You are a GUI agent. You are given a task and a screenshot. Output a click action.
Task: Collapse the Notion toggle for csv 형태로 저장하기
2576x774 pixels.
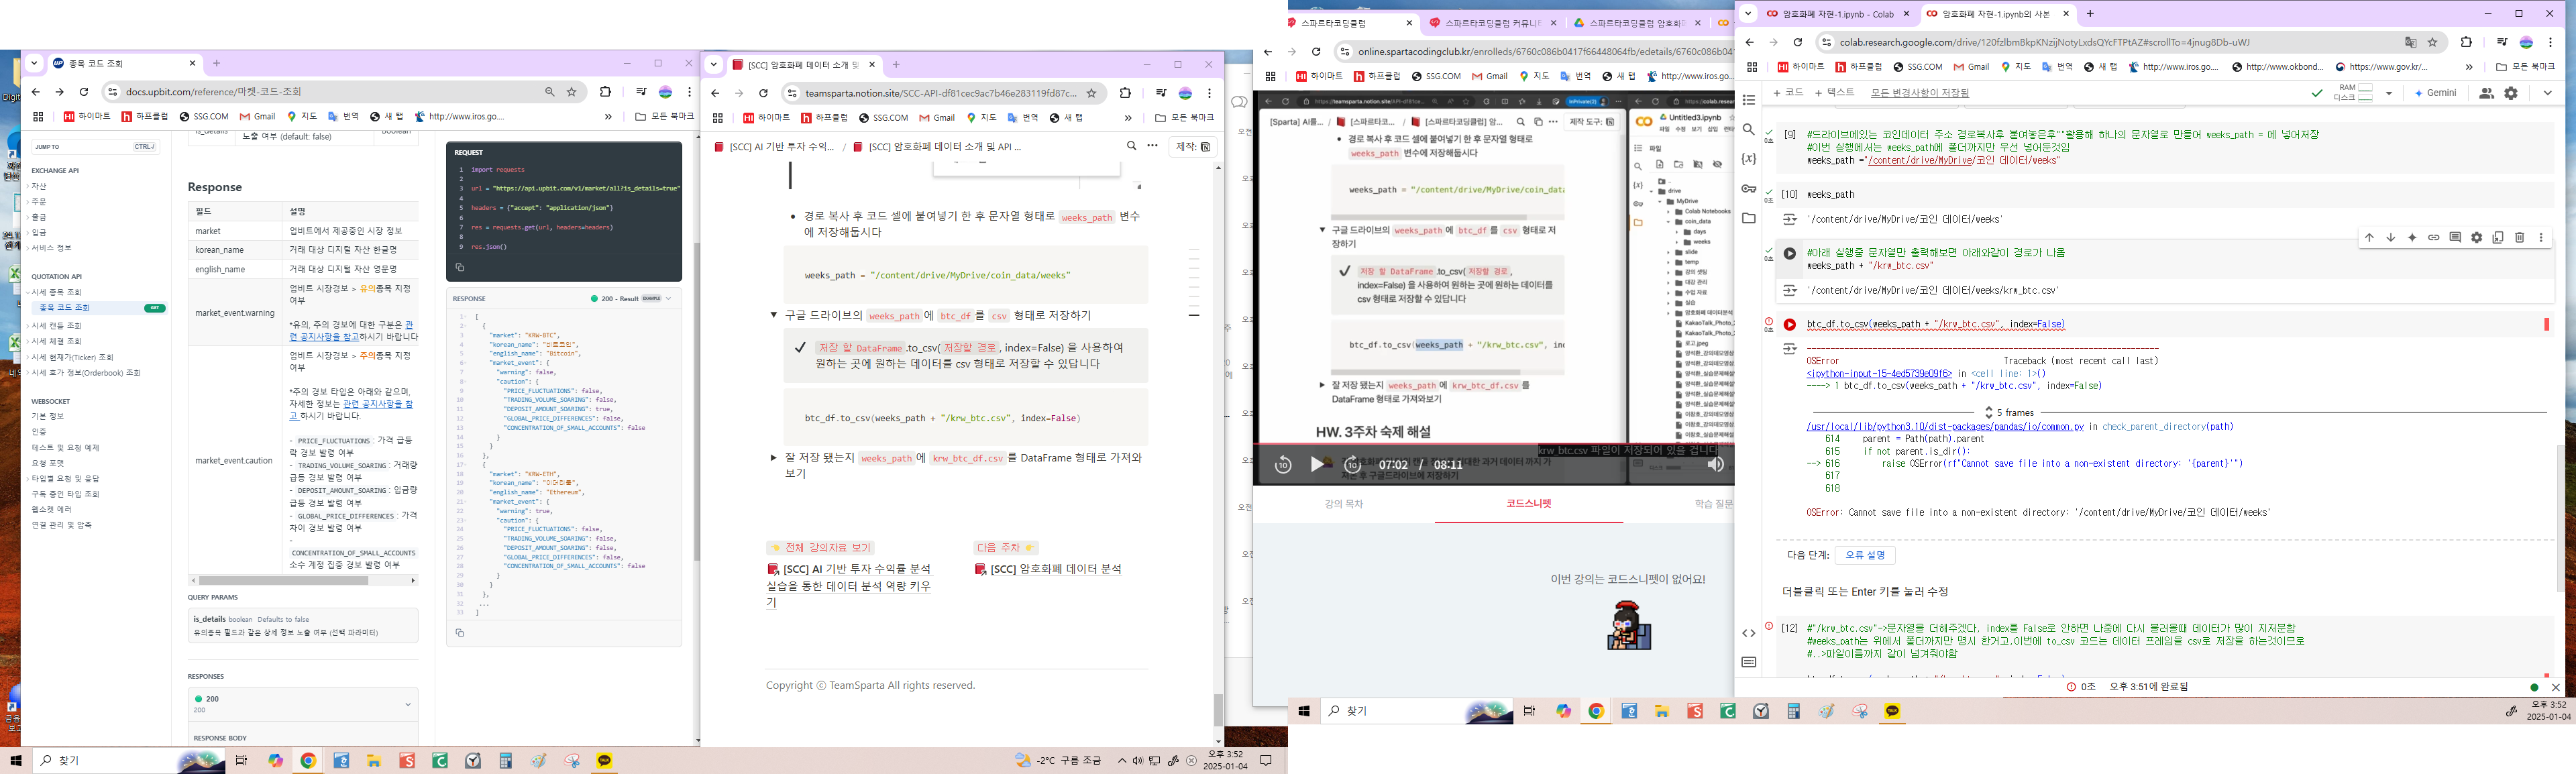point(773,315)
